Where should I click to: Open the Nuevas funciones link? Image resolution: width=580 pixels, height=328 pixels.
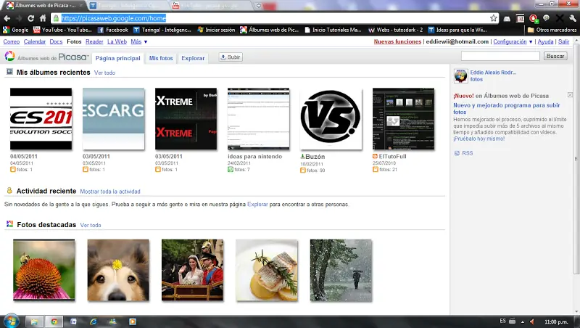(x=397, y=42)
